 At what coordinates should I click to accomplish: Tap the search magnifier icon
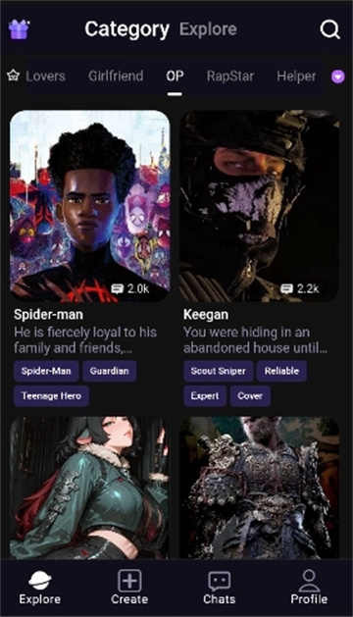(x=329, y=29)
